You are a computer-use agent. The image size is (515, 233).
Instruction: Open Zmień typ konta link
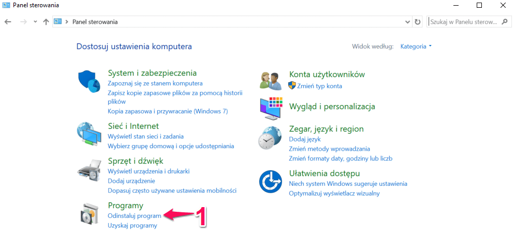point(319,86)
